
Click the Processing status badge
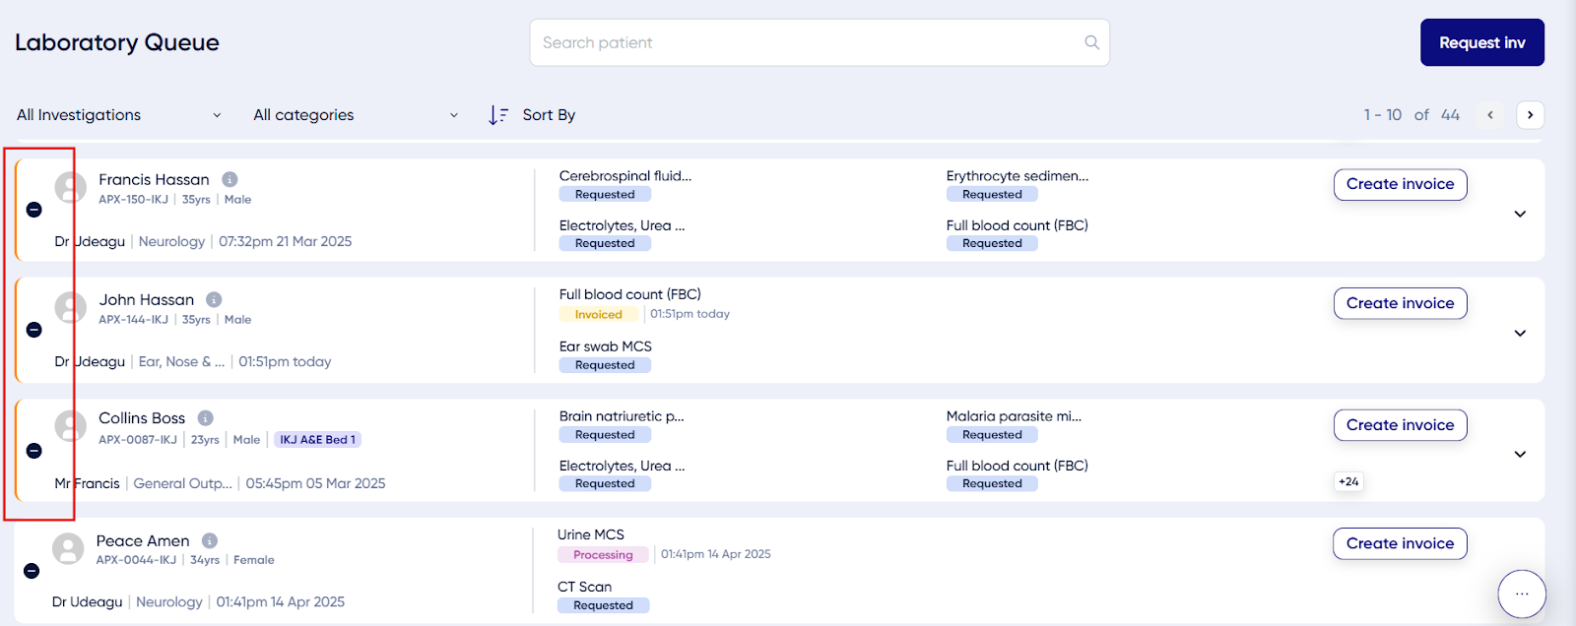(603, 555)
